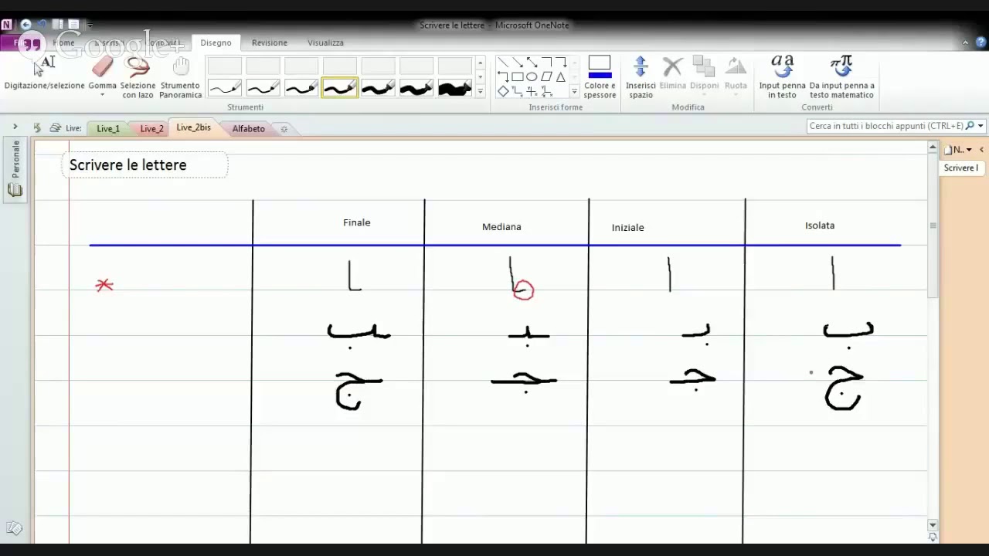Screen dimensions: 989x556
Task: Collapse the ribbon with caret
Action: point(966,42)
